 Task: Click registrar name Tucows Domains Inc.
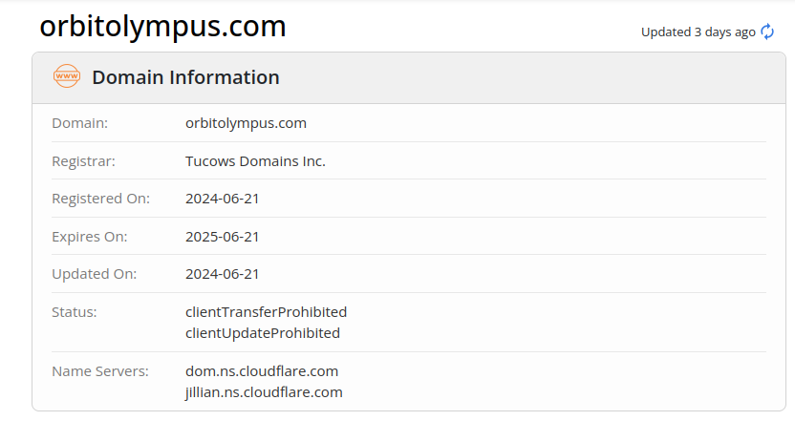point(255,161)
